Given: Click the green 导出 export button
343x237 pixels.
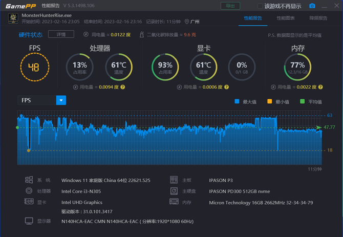Looking at the screenshot, I should pyautogui.click(x=230, y=6).
